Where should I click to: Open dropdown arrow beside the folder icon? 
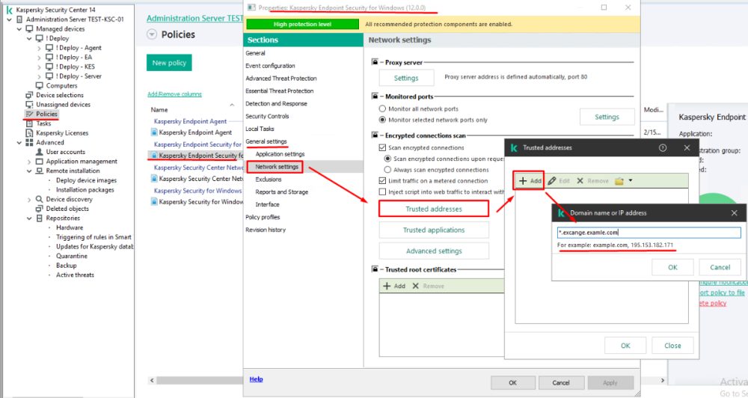point(631,181)
